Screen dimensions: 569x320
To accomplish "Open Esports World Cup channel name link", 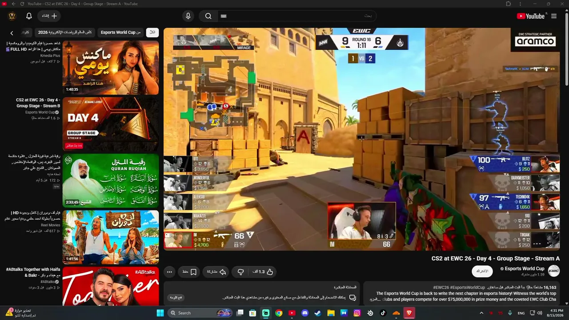I will [x=525, y=268].
